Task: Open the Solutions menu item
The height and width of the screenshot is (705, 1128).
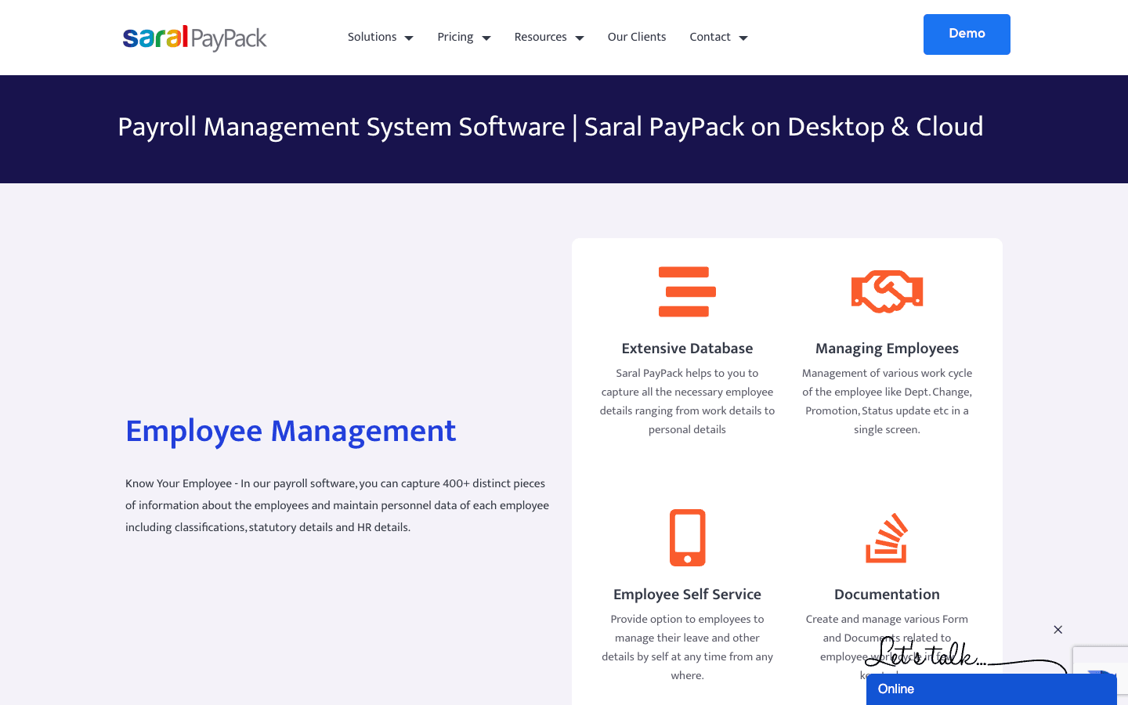Action: tap(372, 37)
